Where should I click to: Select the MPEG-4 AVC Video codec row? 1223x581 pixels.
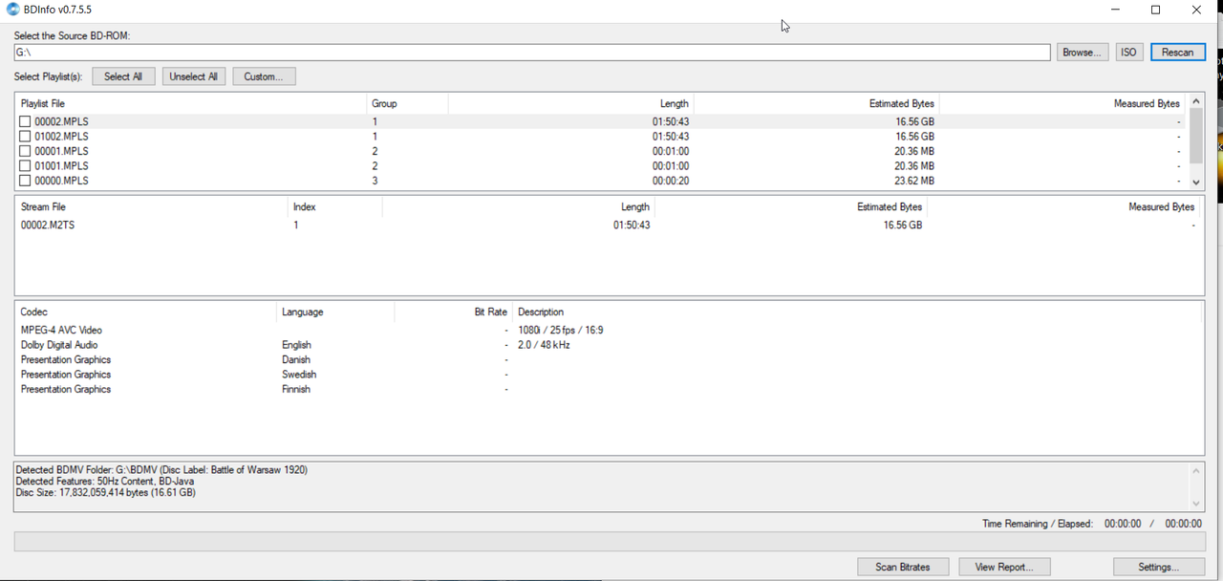point(610,330)
